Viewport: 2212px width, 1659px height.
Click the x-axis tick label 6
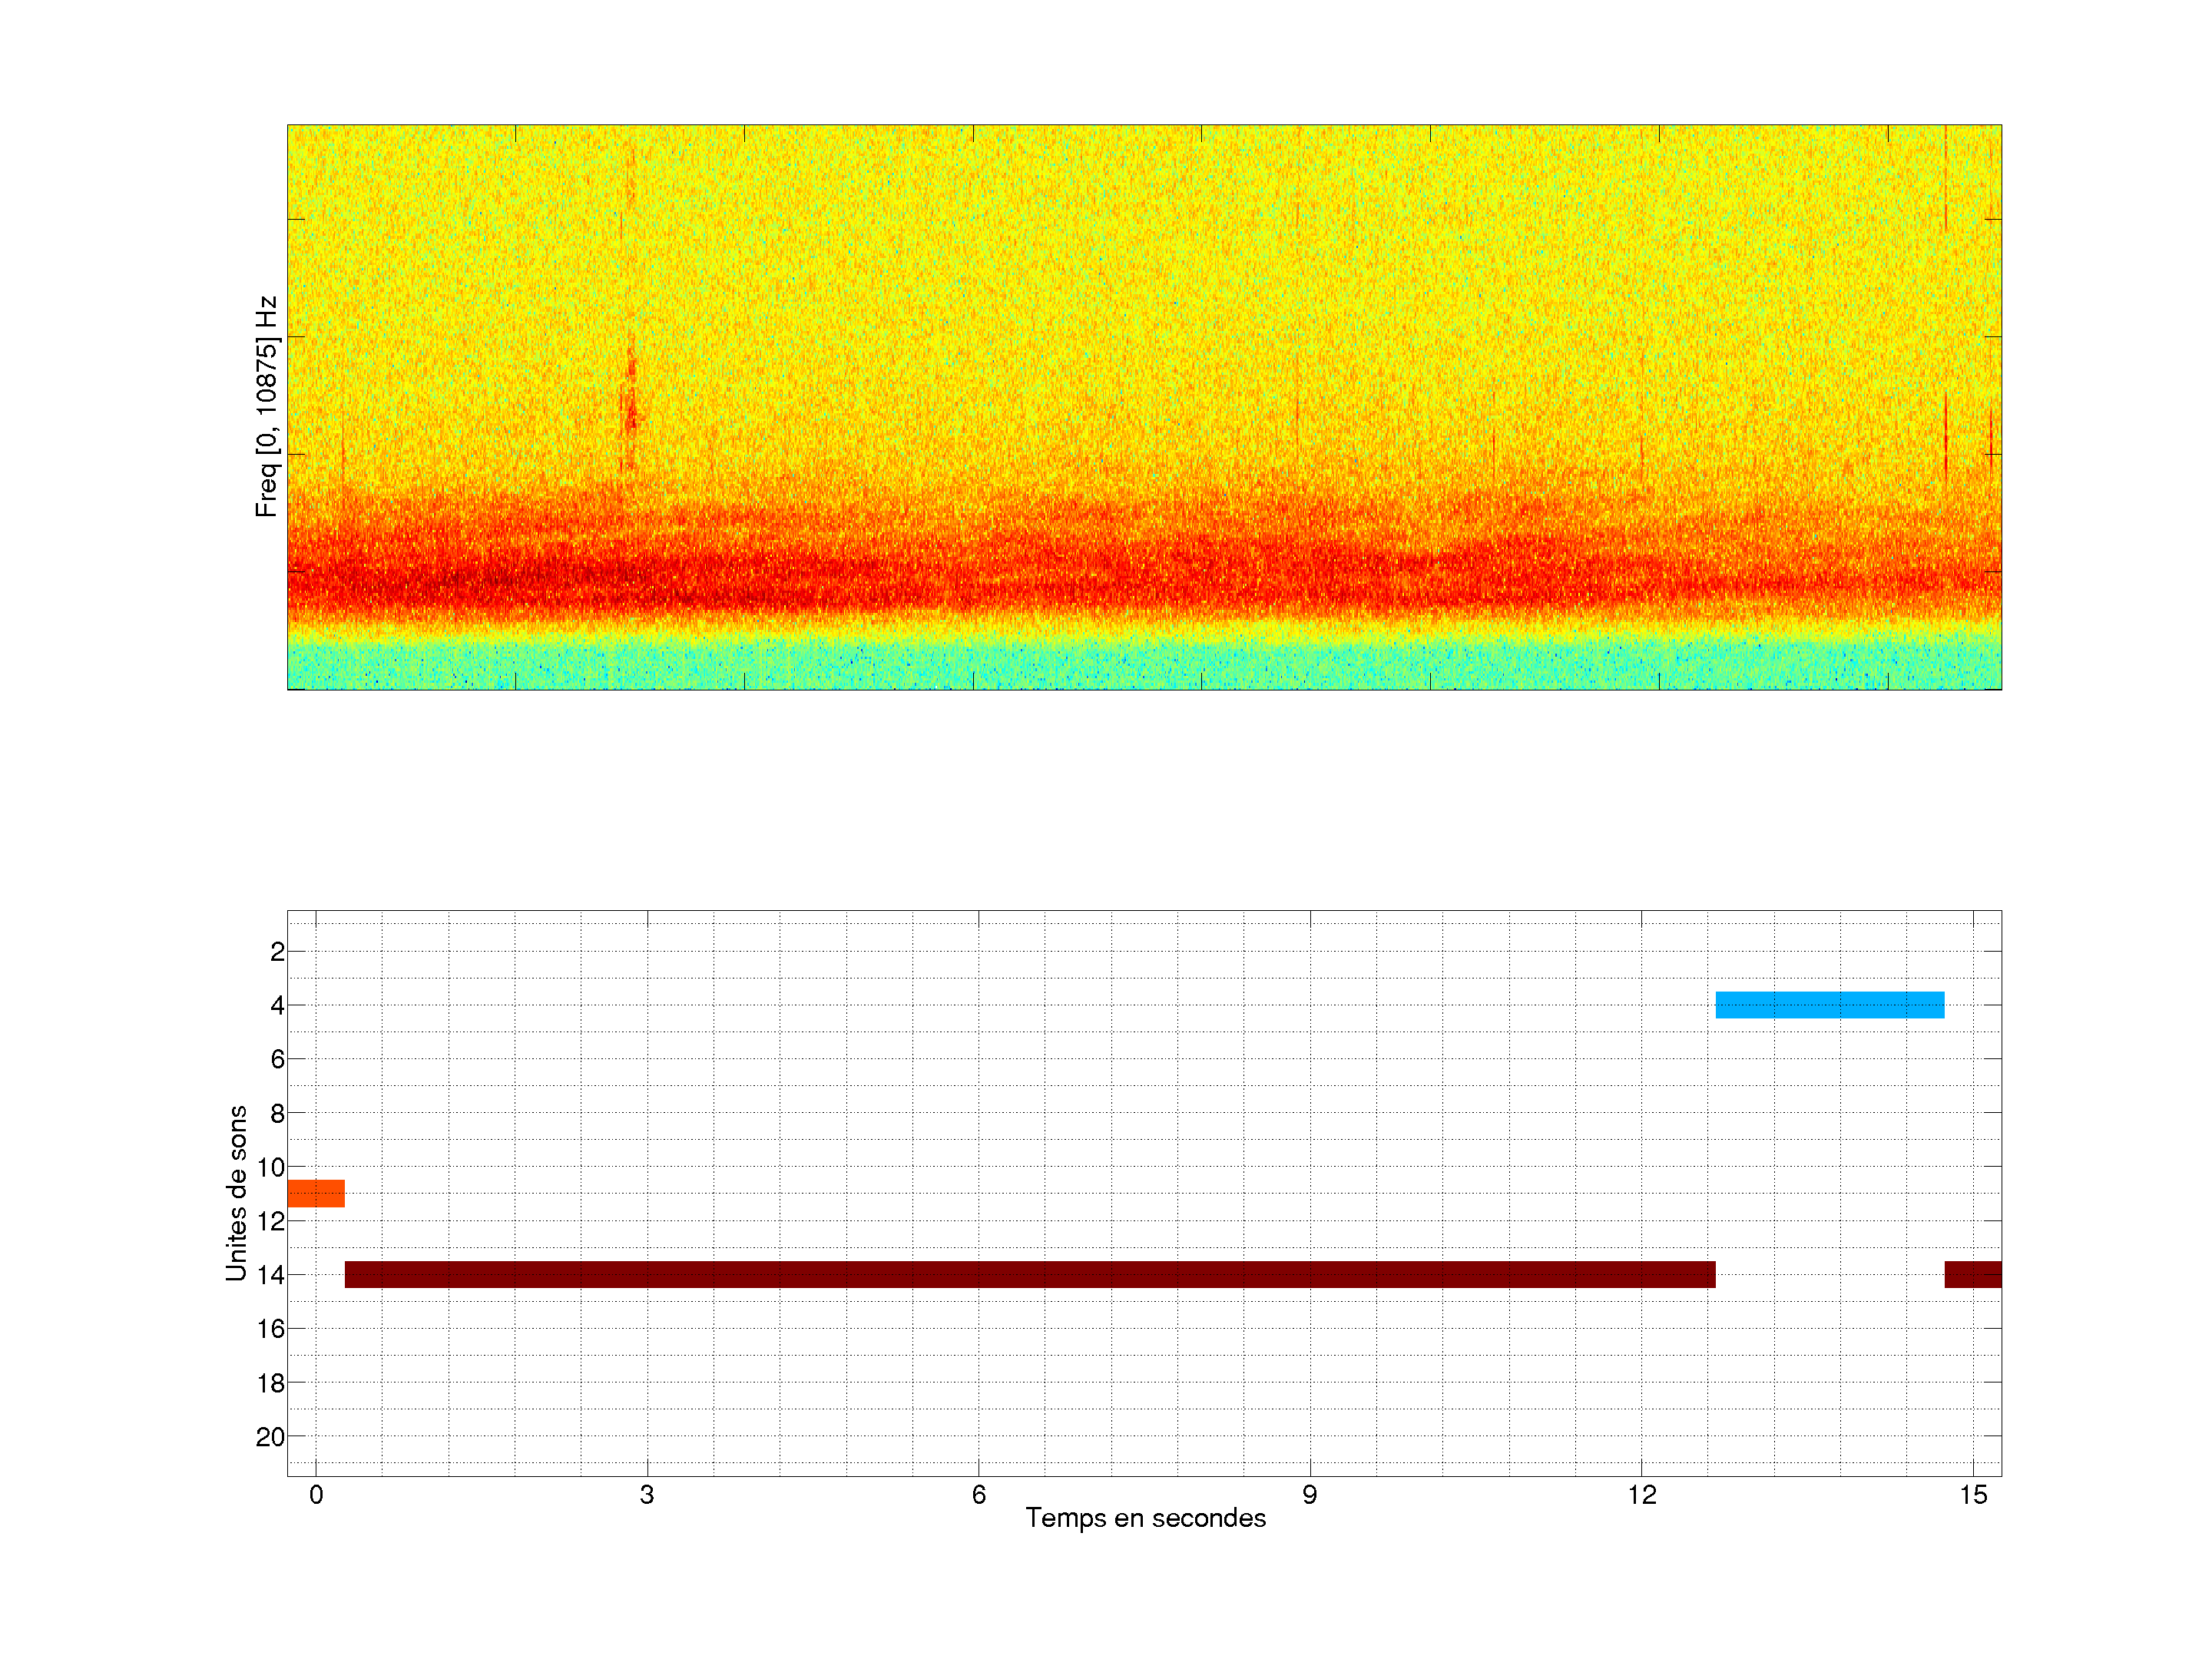click(x=978, y=1495)
